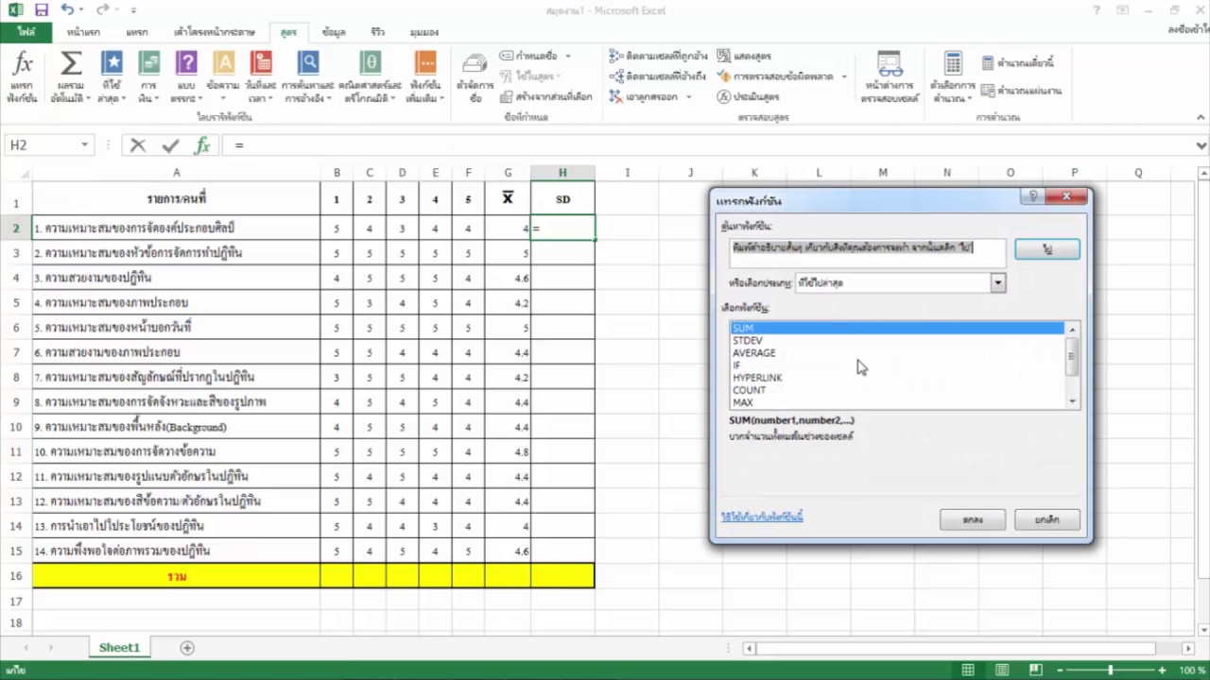This screenshot has height=680, width=1210.
Task: Open the Watch Window
Action: pos(890,77)
